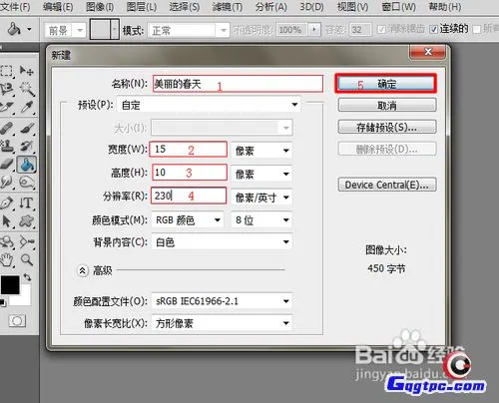Open the 视图(V) menu
The image size is (499, 403).
pos(352,7)
